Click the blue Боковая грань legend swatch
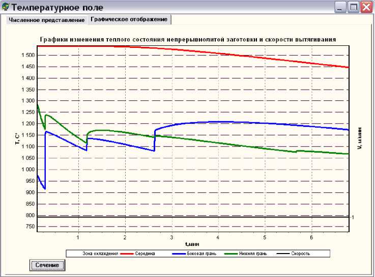Screen dimensions: 375x277 (x=179, y=254)
